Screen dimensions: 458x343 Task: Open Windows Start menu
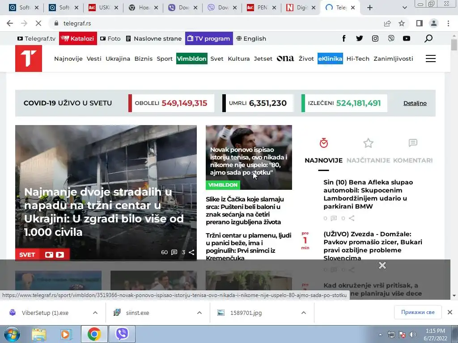click(12, 334)
